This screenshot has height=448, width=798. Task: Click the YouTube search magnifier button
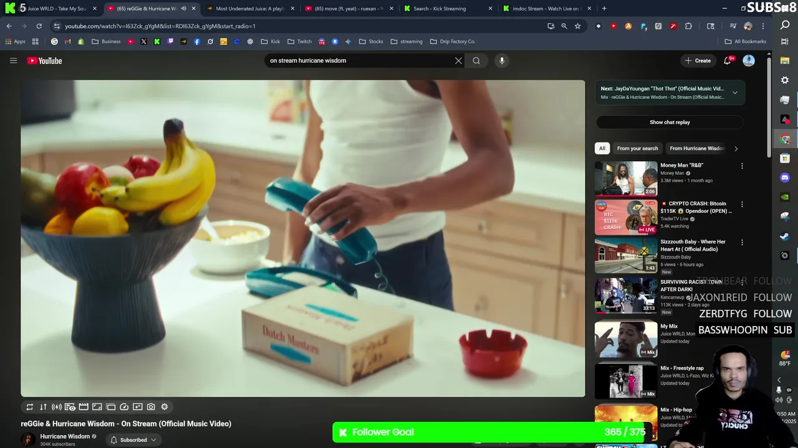476,60
